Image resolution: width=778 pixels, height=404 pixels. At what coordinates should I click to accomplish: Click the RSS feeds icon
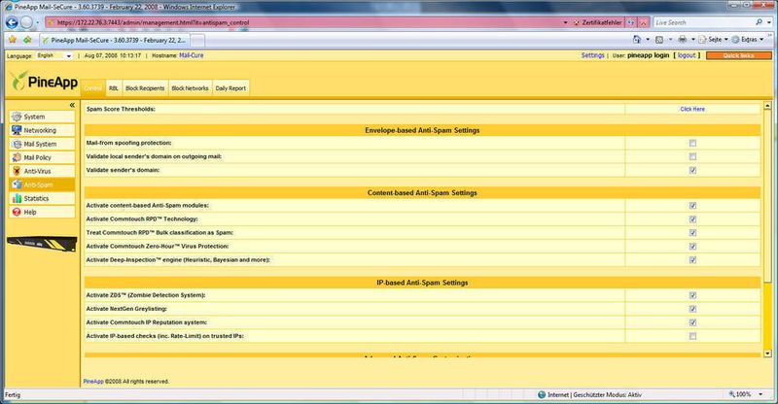click(659, 39)
